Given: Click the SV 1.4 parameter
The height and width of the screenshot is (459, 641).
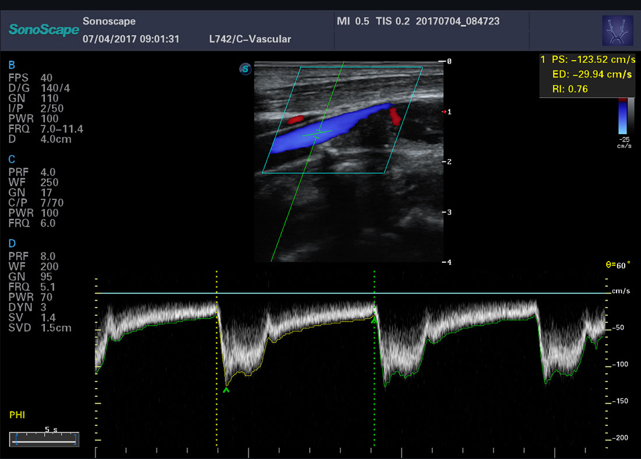Looking at the screenshot, I should pyautogui.click(x=32, y=317).
